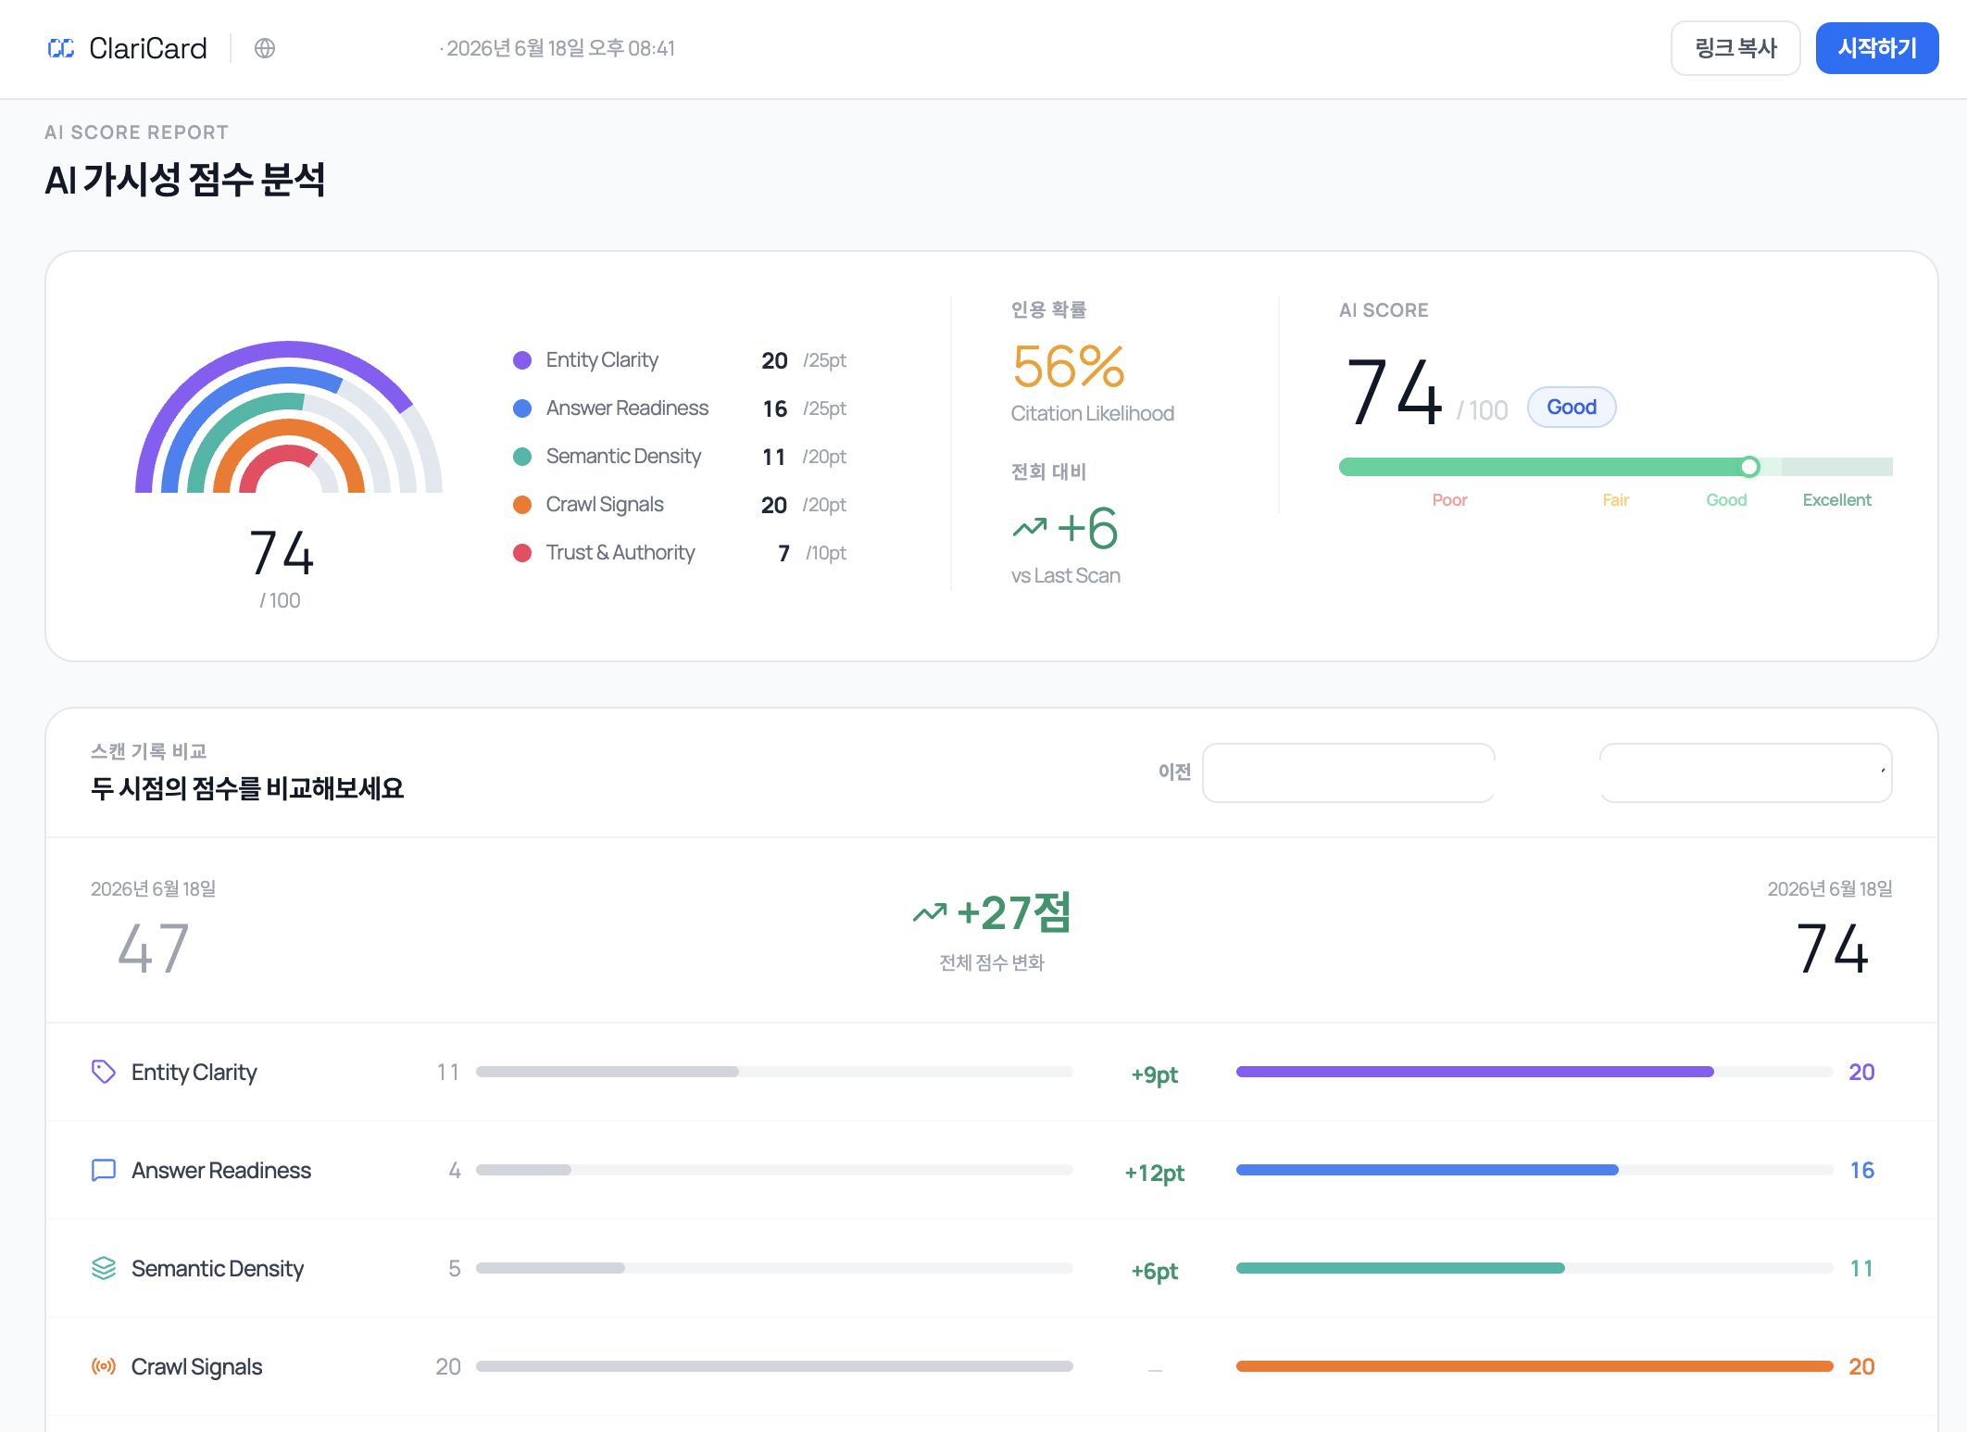Click the Good rating badge
The image size is (1967, 1432).
1572,408
